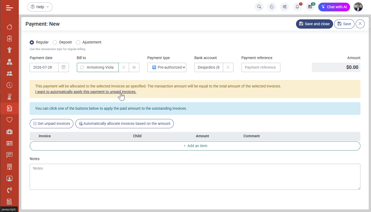371x212 pixels.
Task: Click the Child column header
Action: tap(137, 136)
